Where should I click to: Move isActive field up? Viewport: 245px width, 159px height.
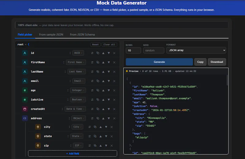[103, 100]
